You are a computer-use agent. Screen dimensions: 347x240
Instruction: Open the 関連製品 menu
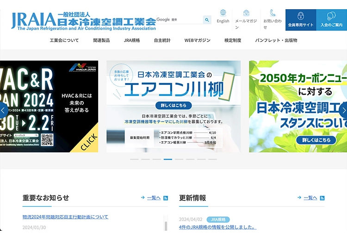point(101,41)
